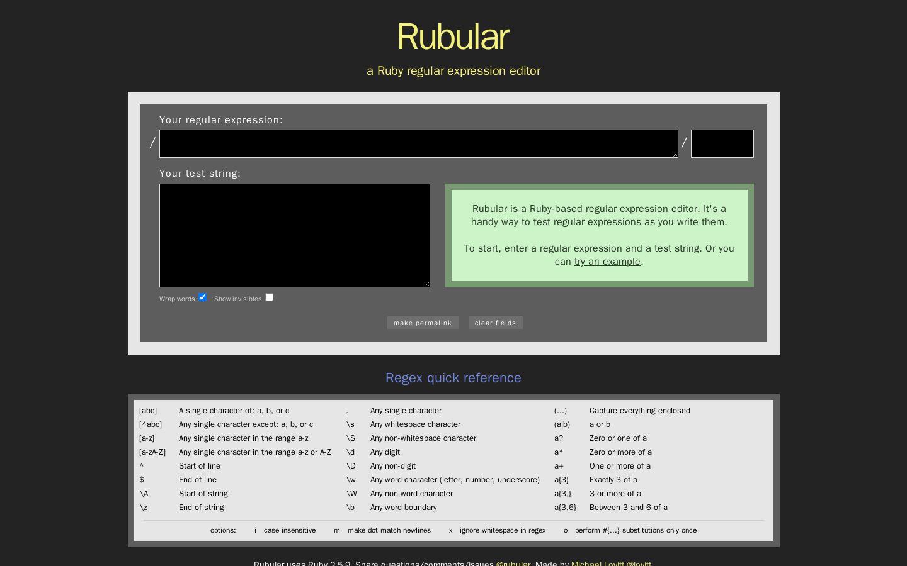The image size is (907, 566).
Task: Click the test string text area
Action: [295, 235]
